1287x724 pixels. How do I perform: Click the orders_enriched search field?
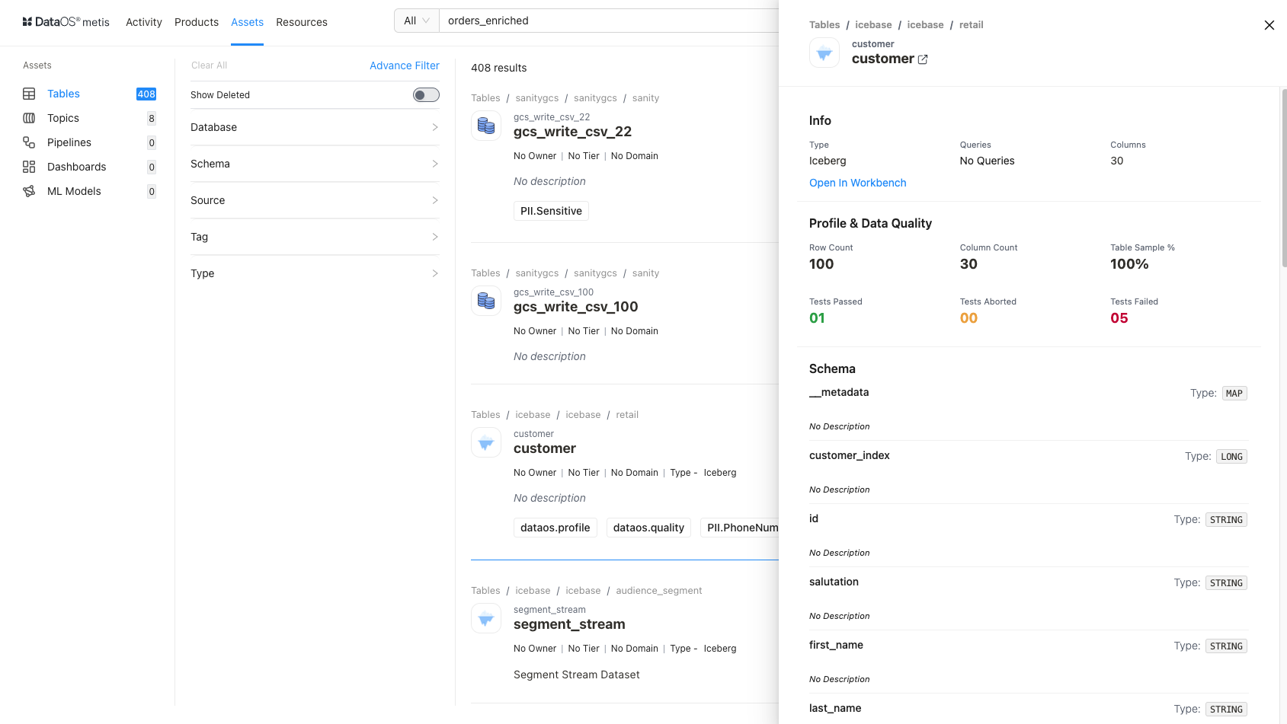click(x=610, y=21)
